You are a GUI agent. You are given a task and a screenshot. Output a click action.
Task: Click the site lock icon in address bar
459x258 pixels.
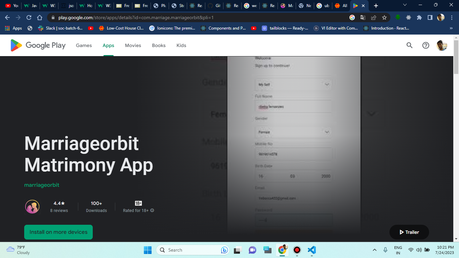tap(53, 17)
